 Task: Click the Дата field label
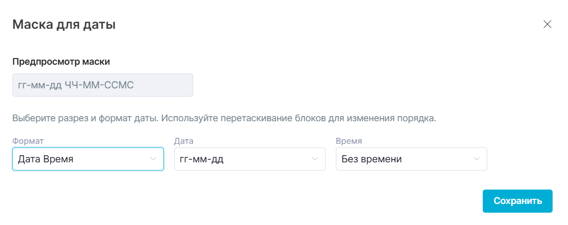[183, 141]
